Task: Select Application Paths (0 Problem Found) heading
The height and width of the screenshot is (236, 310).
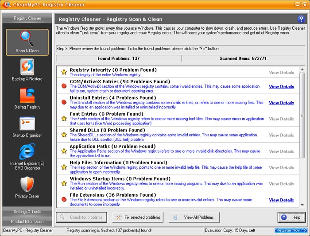Action: tap(112, 146)
